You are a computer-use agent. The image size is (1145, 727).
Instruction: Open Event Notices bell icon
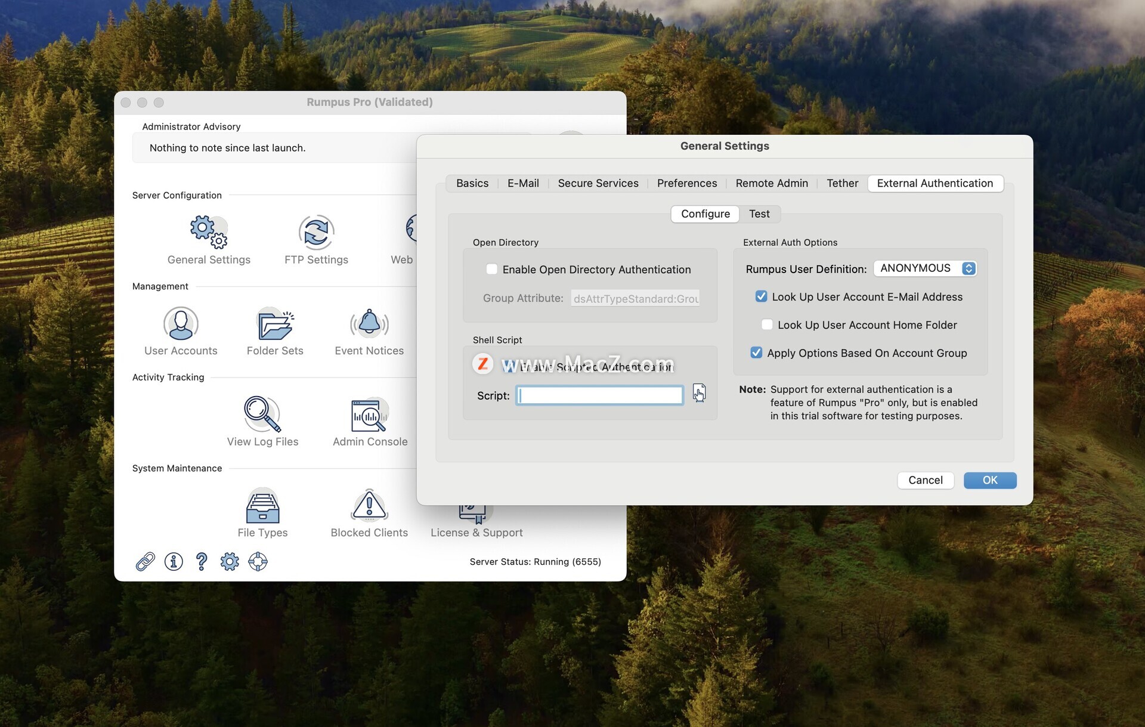point(369,323)
